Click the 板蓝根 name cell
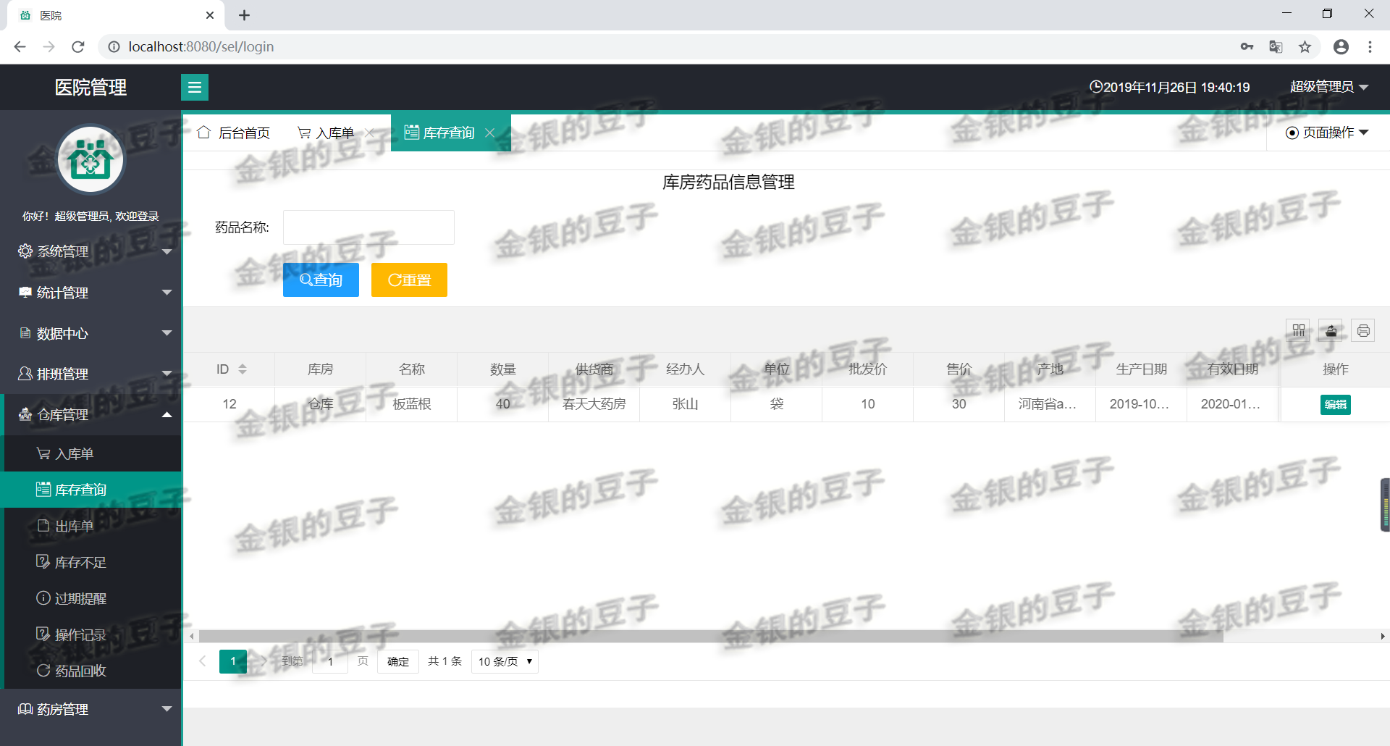This screenshot has height=746, width=1390. pyautogui.click(x=412, y=404)
